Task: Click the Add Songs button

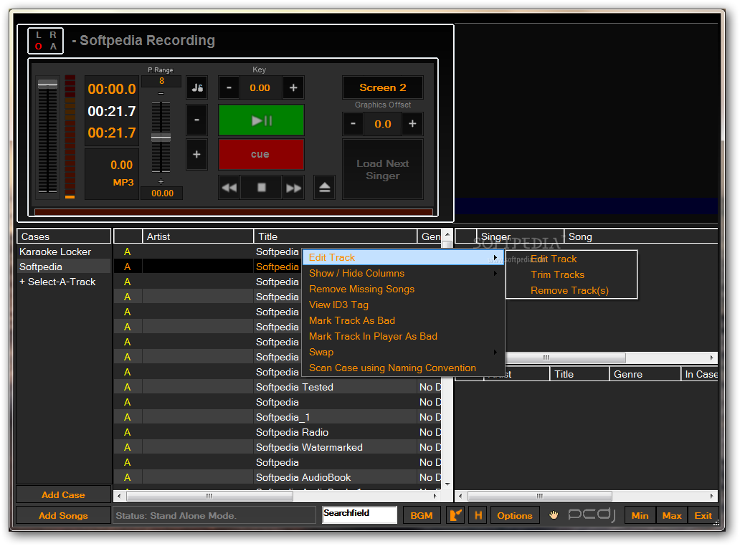Action: (x=63, y=515)
